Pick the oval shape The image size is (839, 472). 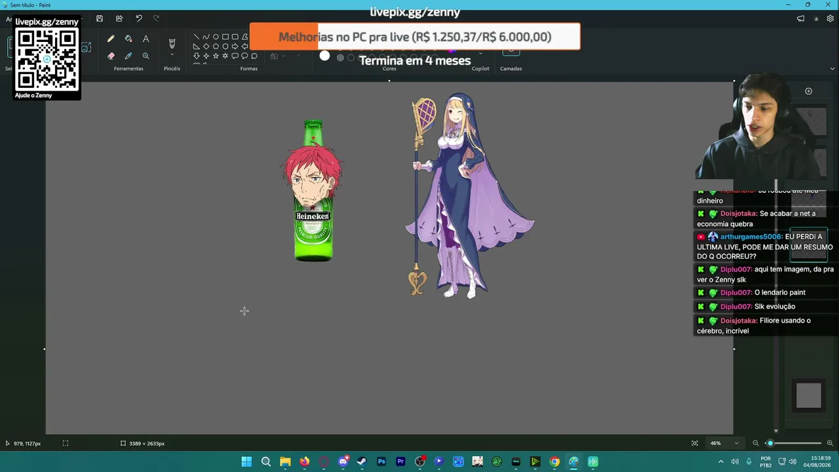click(216, 37)
